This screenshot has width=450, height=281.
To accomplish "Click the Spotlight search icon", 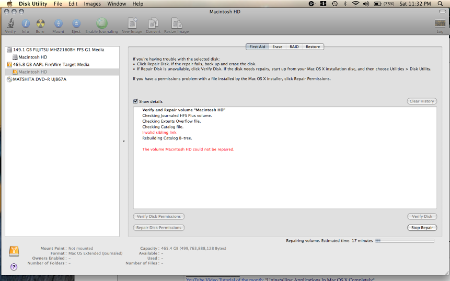I will click(x=440, y=4).
